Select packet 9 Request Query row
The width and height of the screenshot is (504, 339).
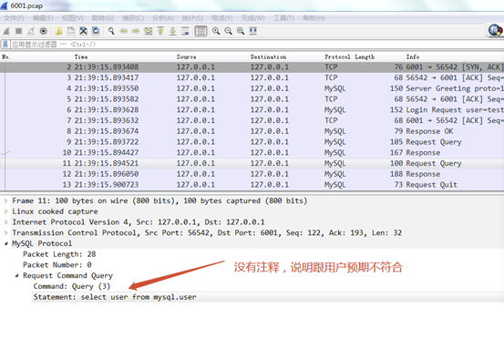click(x=252, y=142)
